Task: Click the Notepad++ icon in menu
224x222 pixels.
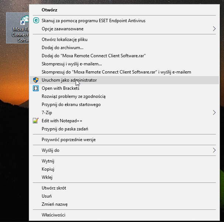Action: (x=36, y=121)
